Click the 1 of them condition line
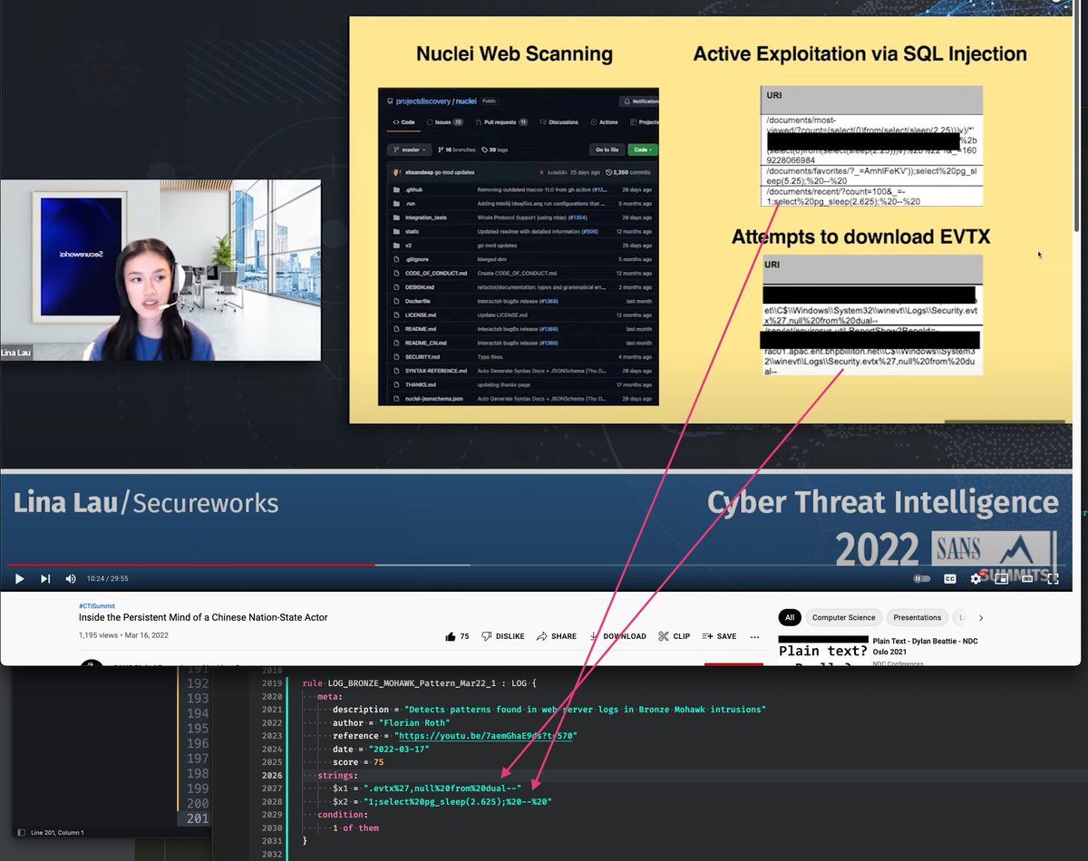The width and height of the screenshot is (1088, 861). pyautogui.click(x=355, y=828)
